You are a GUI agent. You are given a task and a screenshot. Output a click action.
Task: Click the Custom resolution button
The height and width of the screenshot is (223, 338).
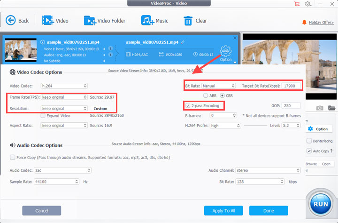[x=100, y=109]
